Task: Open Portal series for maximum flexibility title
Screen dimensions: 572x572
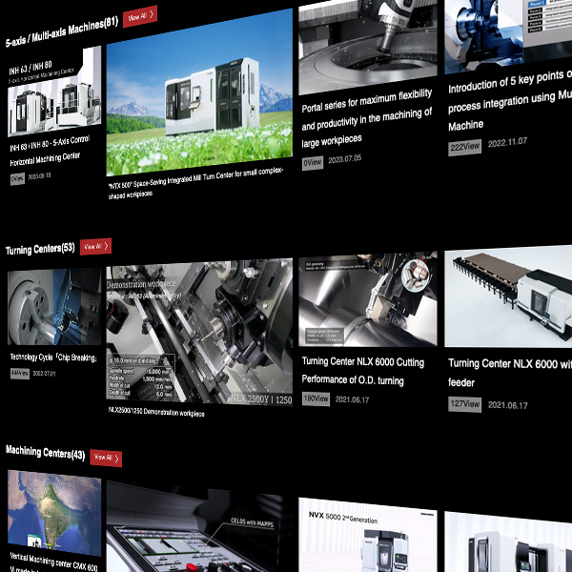Action: [367, 118]
